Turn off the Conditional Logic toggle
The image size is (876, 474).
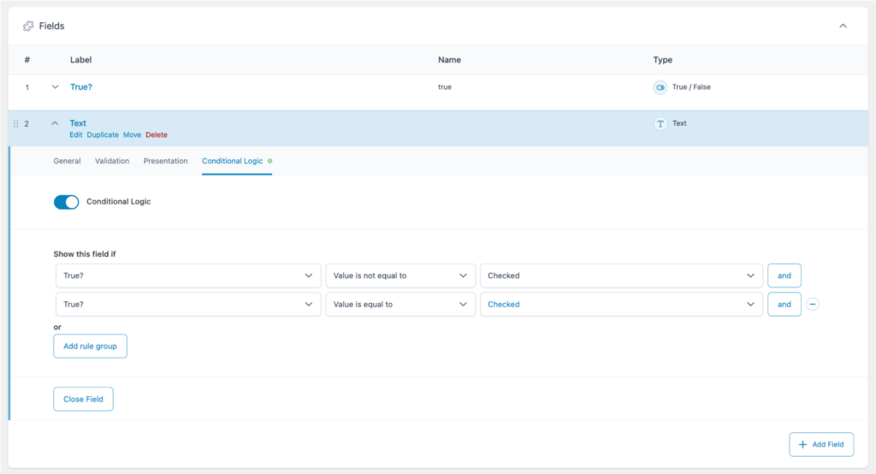(x=66, y=202)
